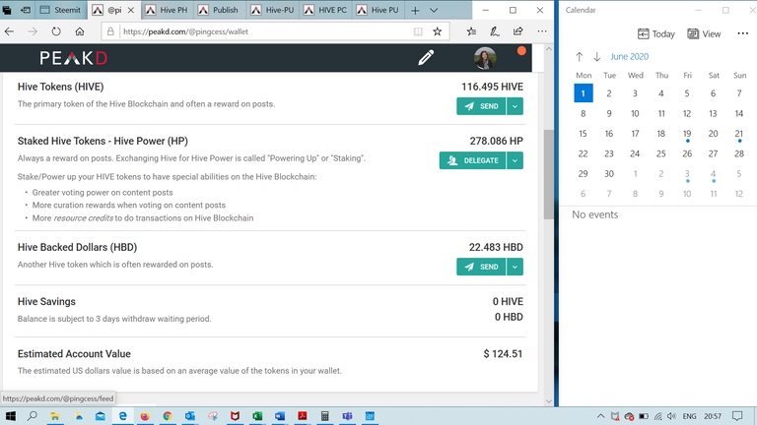Click the PEAKD logo
The width and height of the screenshot is (757, 425).
(73, 58)
